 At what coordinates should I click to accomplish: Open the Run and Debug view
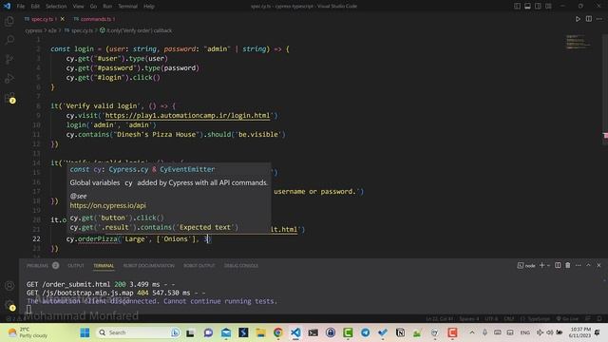pos(9,78)
